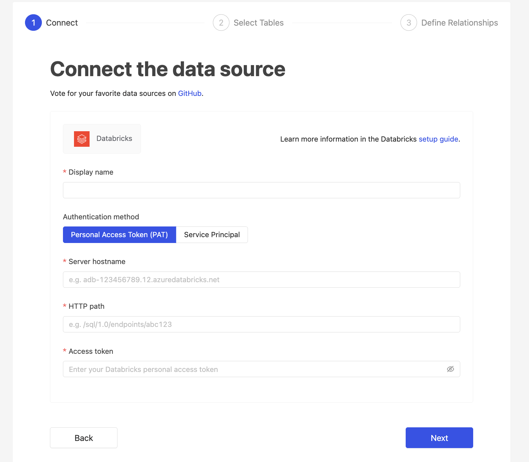Open the Define Relationships step label
The image size is (529, 462).
tap(459, 23)
